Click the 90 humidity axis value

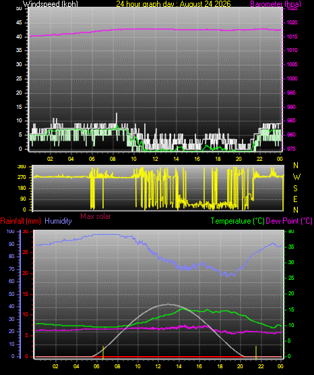[x=11, y=245]
